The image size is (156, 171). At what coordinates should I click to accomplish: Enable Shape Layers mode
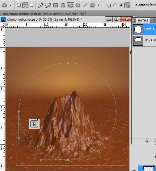coord(19,5)
